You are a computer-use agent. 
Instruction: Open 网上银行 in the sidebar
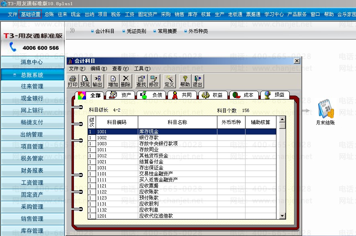point(33,110)
